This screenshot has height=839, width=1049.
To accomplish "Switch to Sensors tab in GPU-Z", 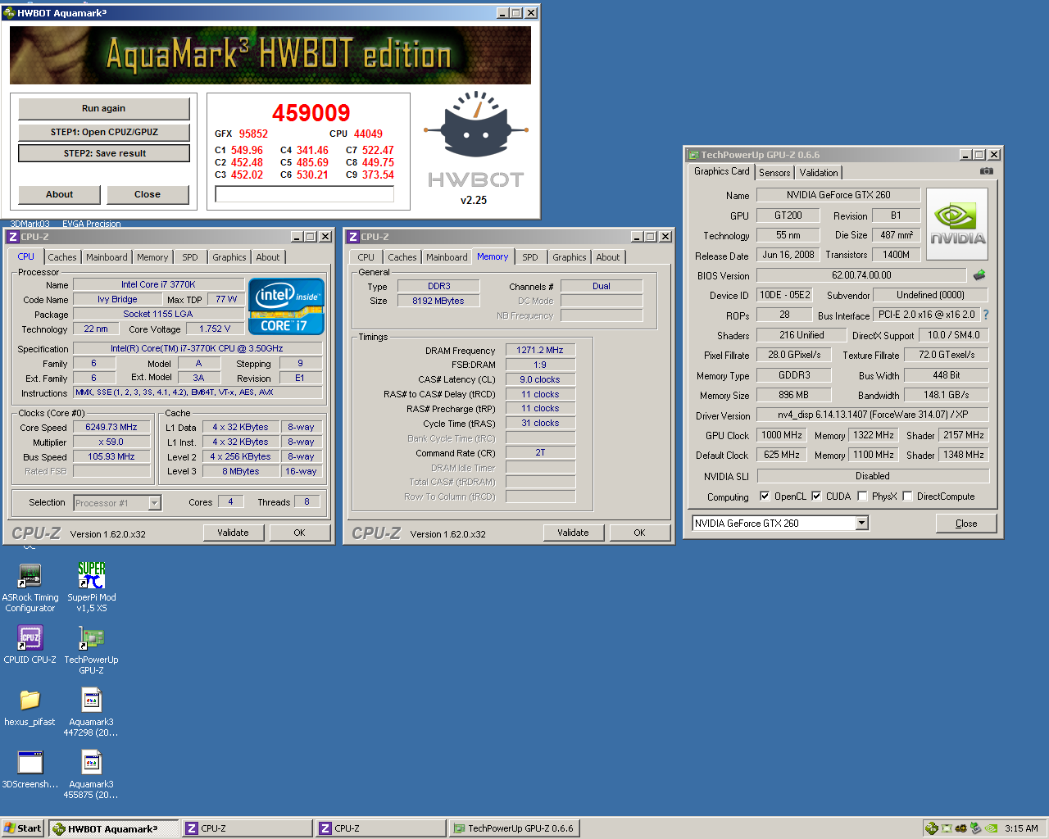I will click(x=774, y=173).
